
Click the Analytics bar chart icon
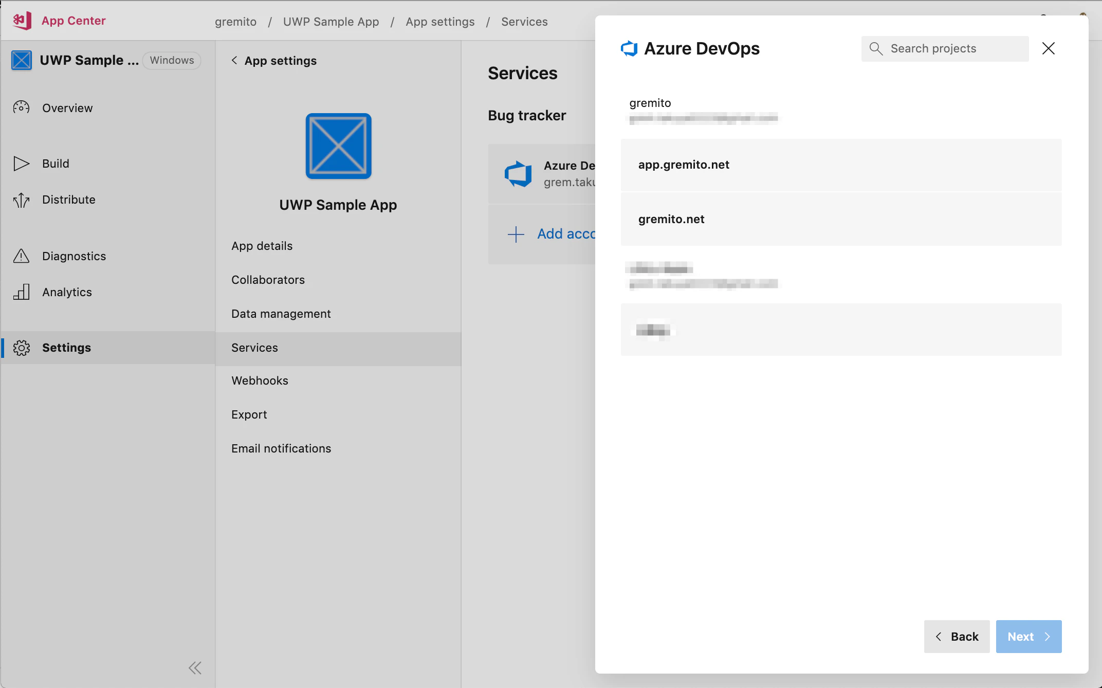(21, 292)
